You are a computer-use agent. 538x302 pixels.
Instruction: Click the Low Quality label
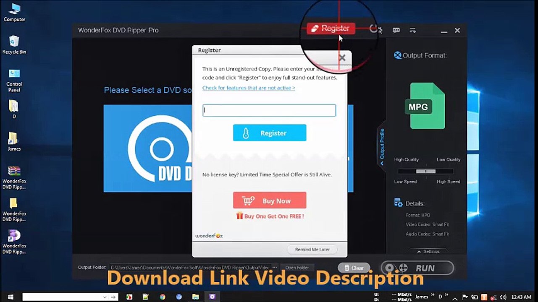pyautogui.click(x=448, y=159)
